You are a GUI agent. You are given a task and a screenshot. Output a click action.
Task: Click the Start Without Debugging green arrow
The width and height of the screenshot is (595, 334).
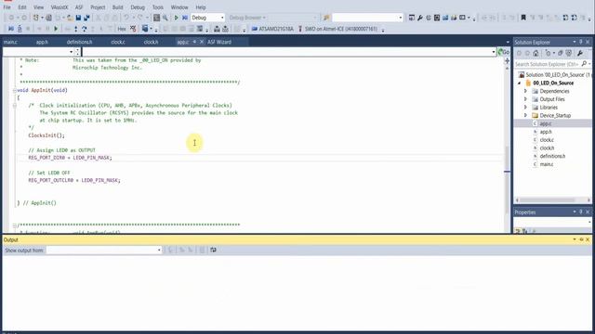[x=176, y=18]
